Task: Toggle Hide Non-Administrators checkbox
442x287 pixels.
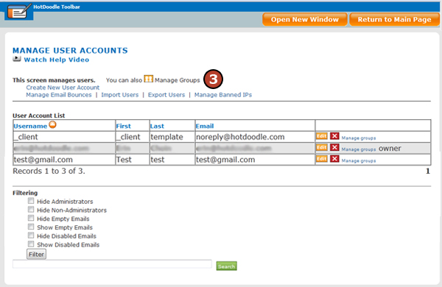Action: point(31,210)
